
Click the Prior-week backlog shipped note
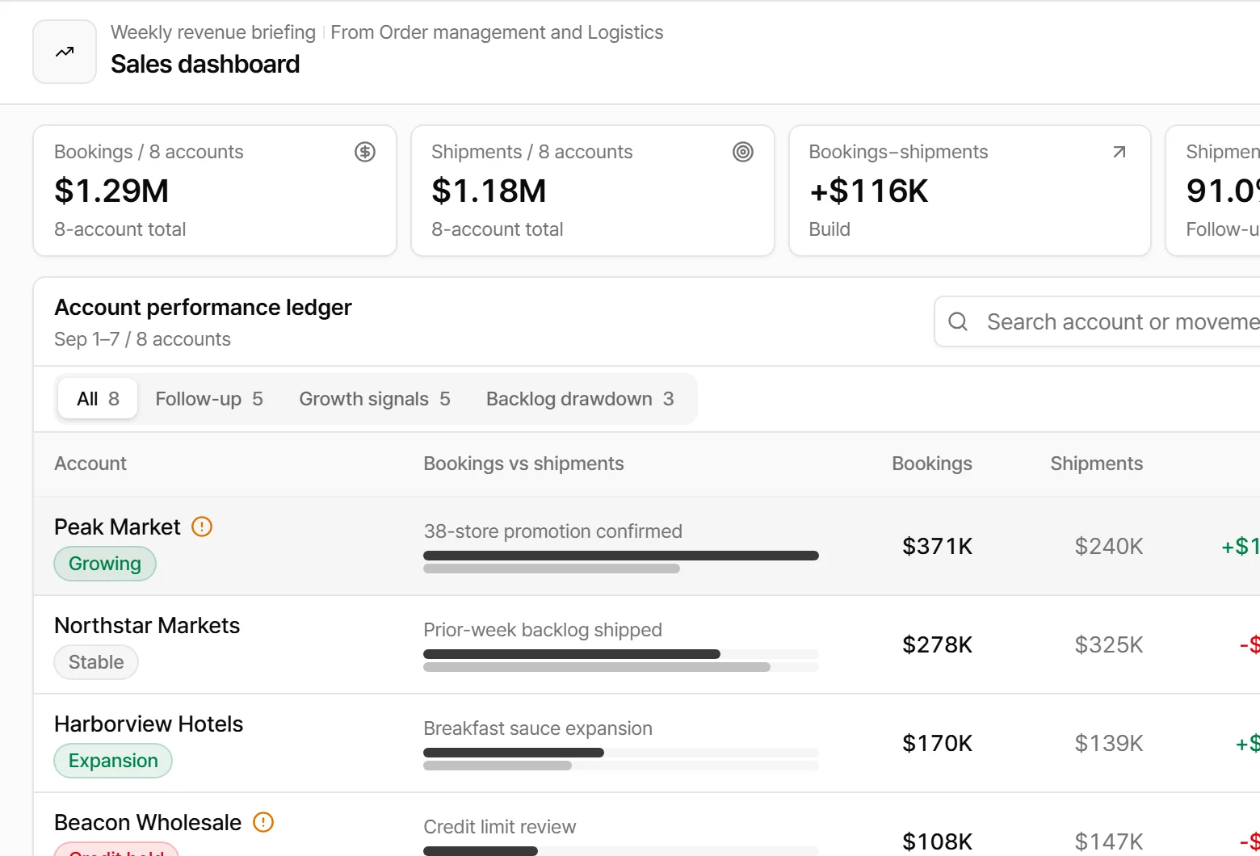543,630
